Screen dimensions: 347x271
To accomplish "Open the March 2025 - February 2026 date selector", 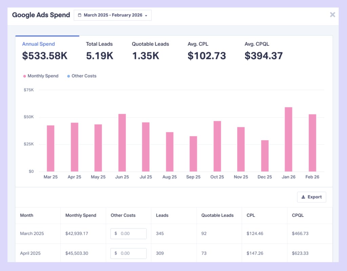I will 113,15.
